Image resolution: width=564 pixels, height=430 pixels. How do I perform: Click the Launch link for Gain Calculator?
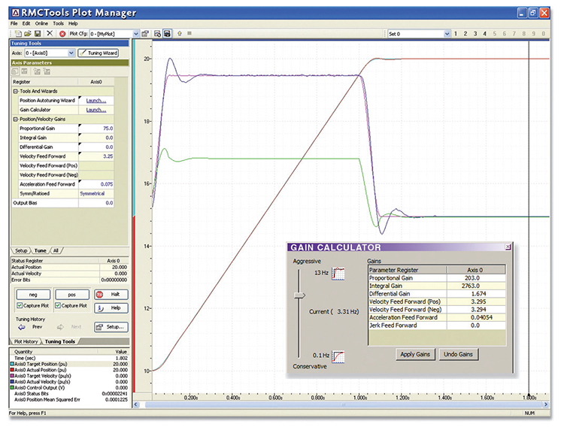96,110
